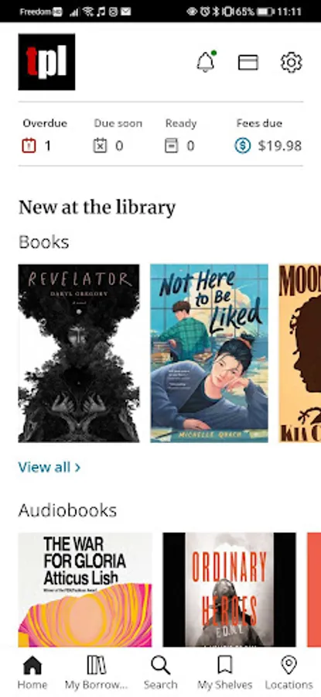Tap the tpl logo
321x697 pixels.
[x=46, y=62]
